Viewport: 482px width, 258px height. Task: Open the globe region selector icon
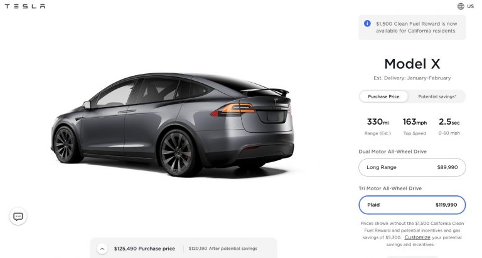[x=461, y=6]
